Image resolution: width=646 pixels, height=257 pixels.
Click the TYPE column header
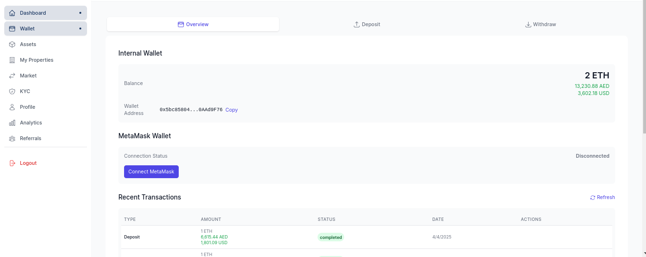click(x=130, y=219)
